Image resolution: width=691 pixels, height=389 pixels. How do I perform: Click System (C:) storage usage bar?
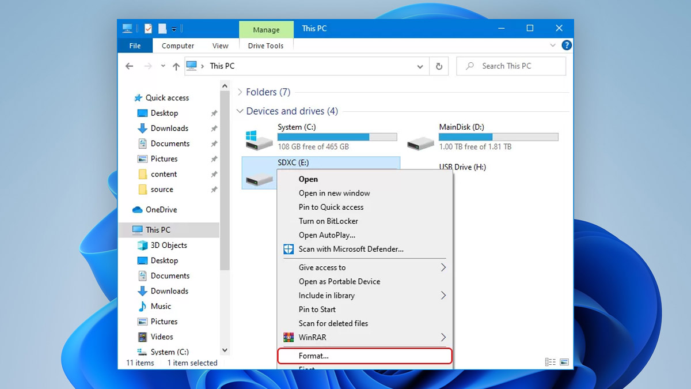click(x=337, y=137)
